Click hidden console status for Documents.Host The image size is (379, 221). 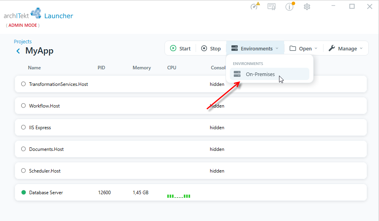pos(217,149)
